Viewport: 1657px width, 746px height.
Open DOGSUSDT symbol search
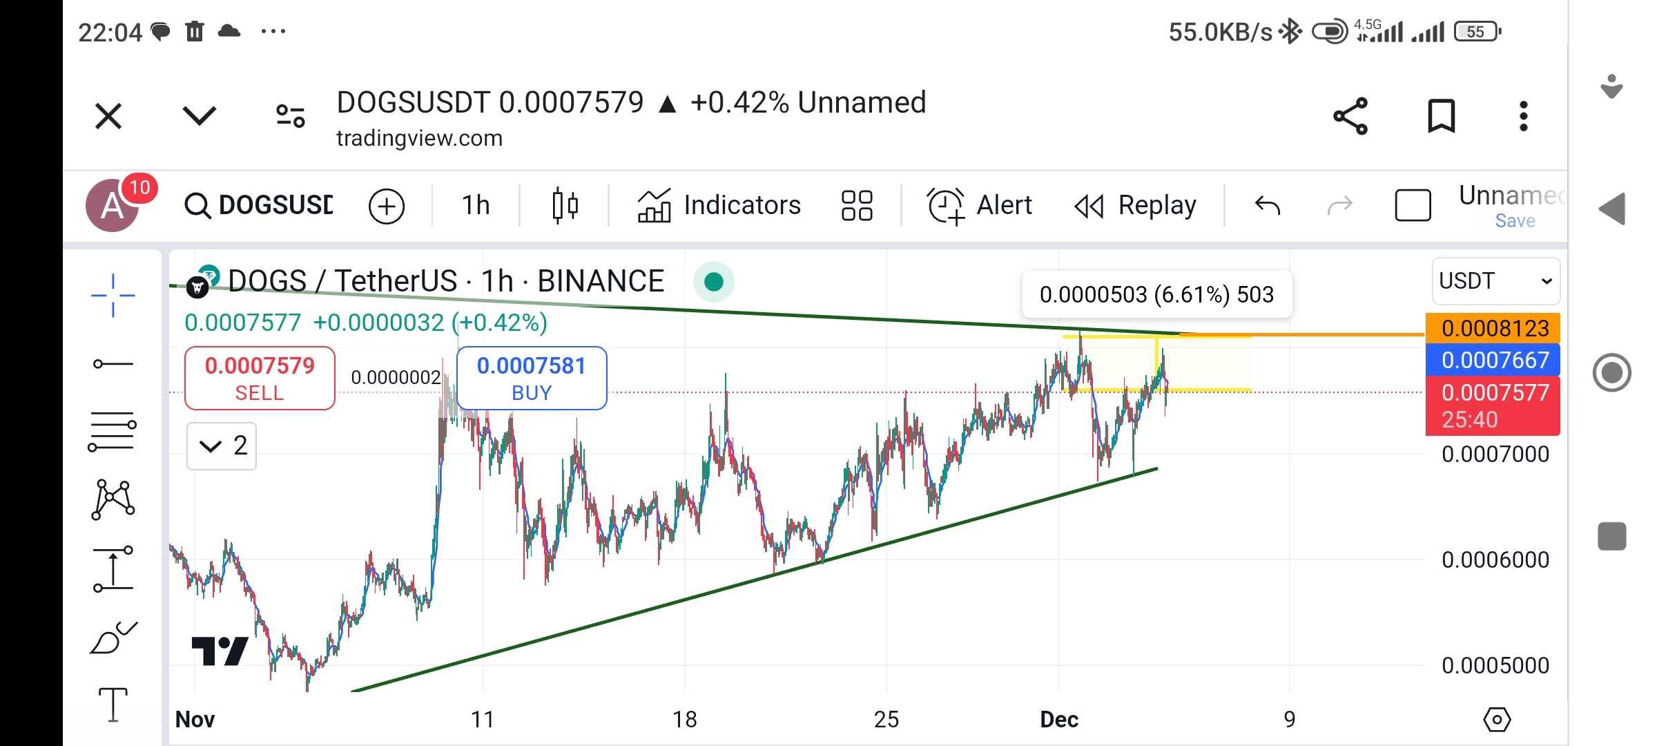pos(259,205)
